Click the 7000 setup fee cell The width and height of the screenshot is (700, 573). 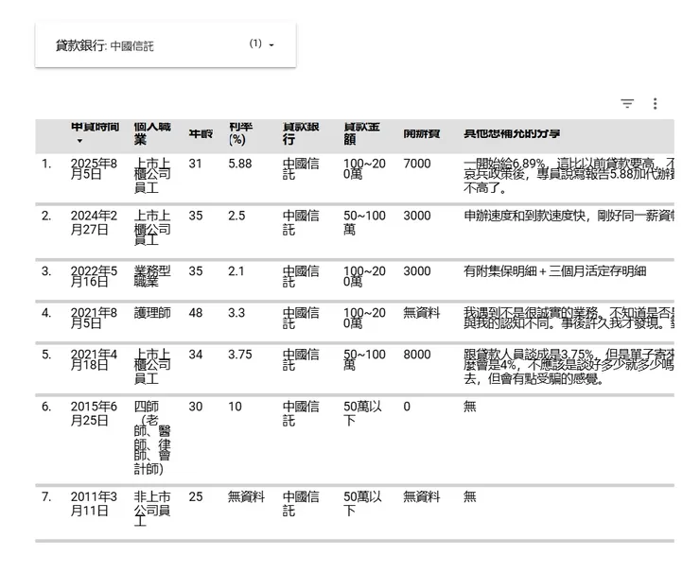417,164
